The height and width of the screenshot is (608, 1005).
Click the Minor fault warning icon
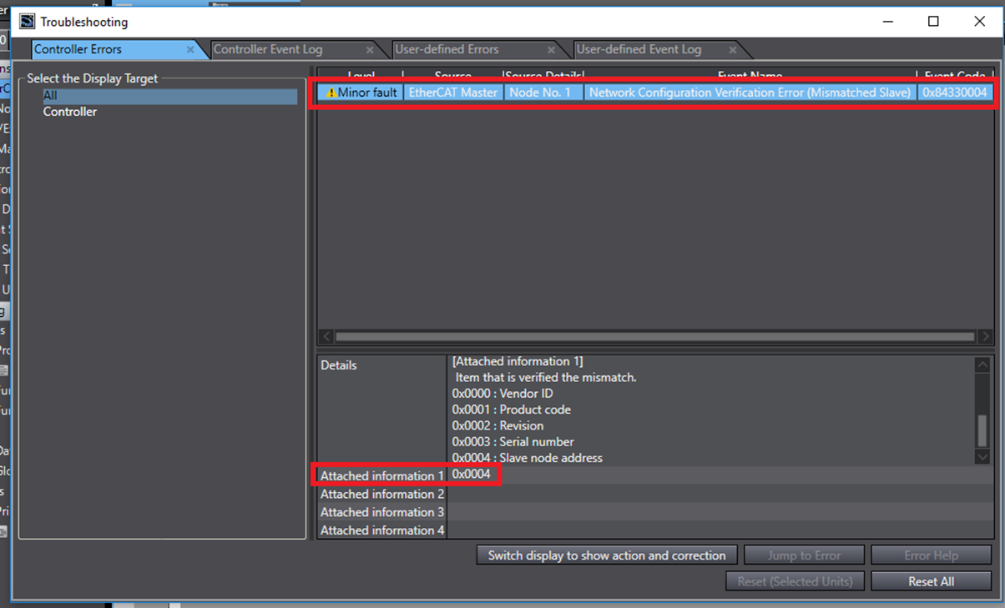[331, 93]
